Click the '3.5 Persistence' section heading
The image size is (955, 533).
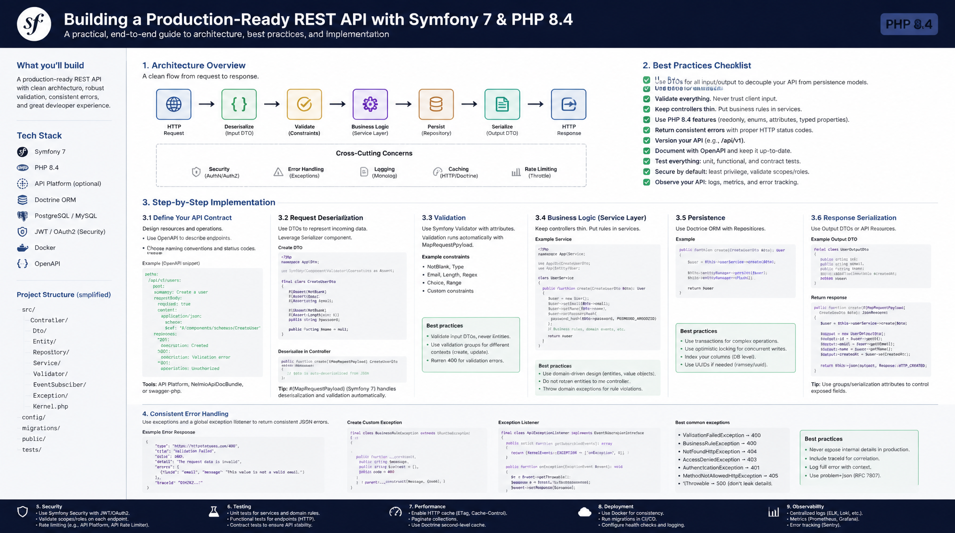point(700,218)
